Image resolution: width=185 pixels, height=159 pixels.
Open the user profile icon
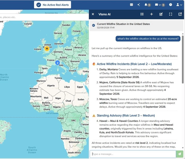coord(177,5)
